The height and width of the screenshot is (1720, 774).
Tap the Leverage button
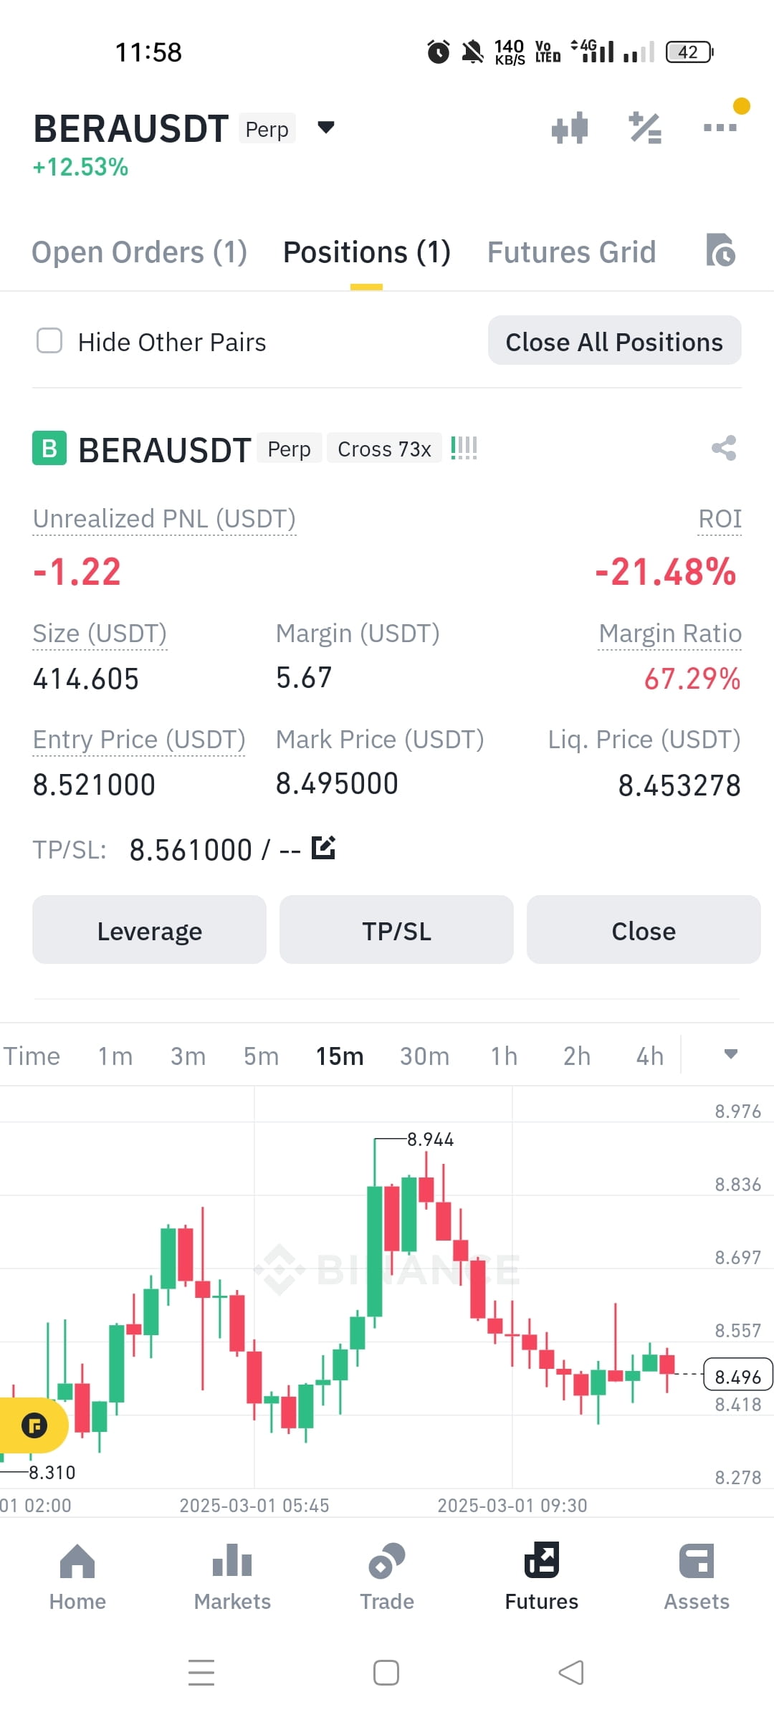149,930
